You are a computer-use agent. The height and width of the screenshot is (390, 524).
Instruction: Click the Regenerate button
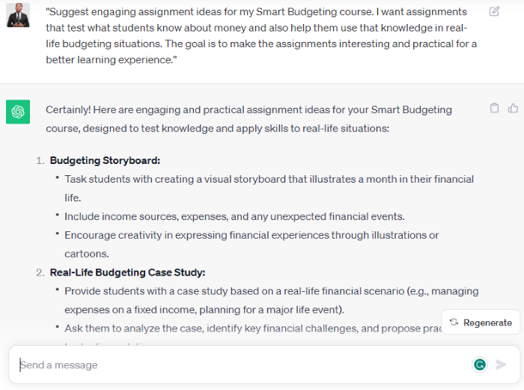point(481,323)
